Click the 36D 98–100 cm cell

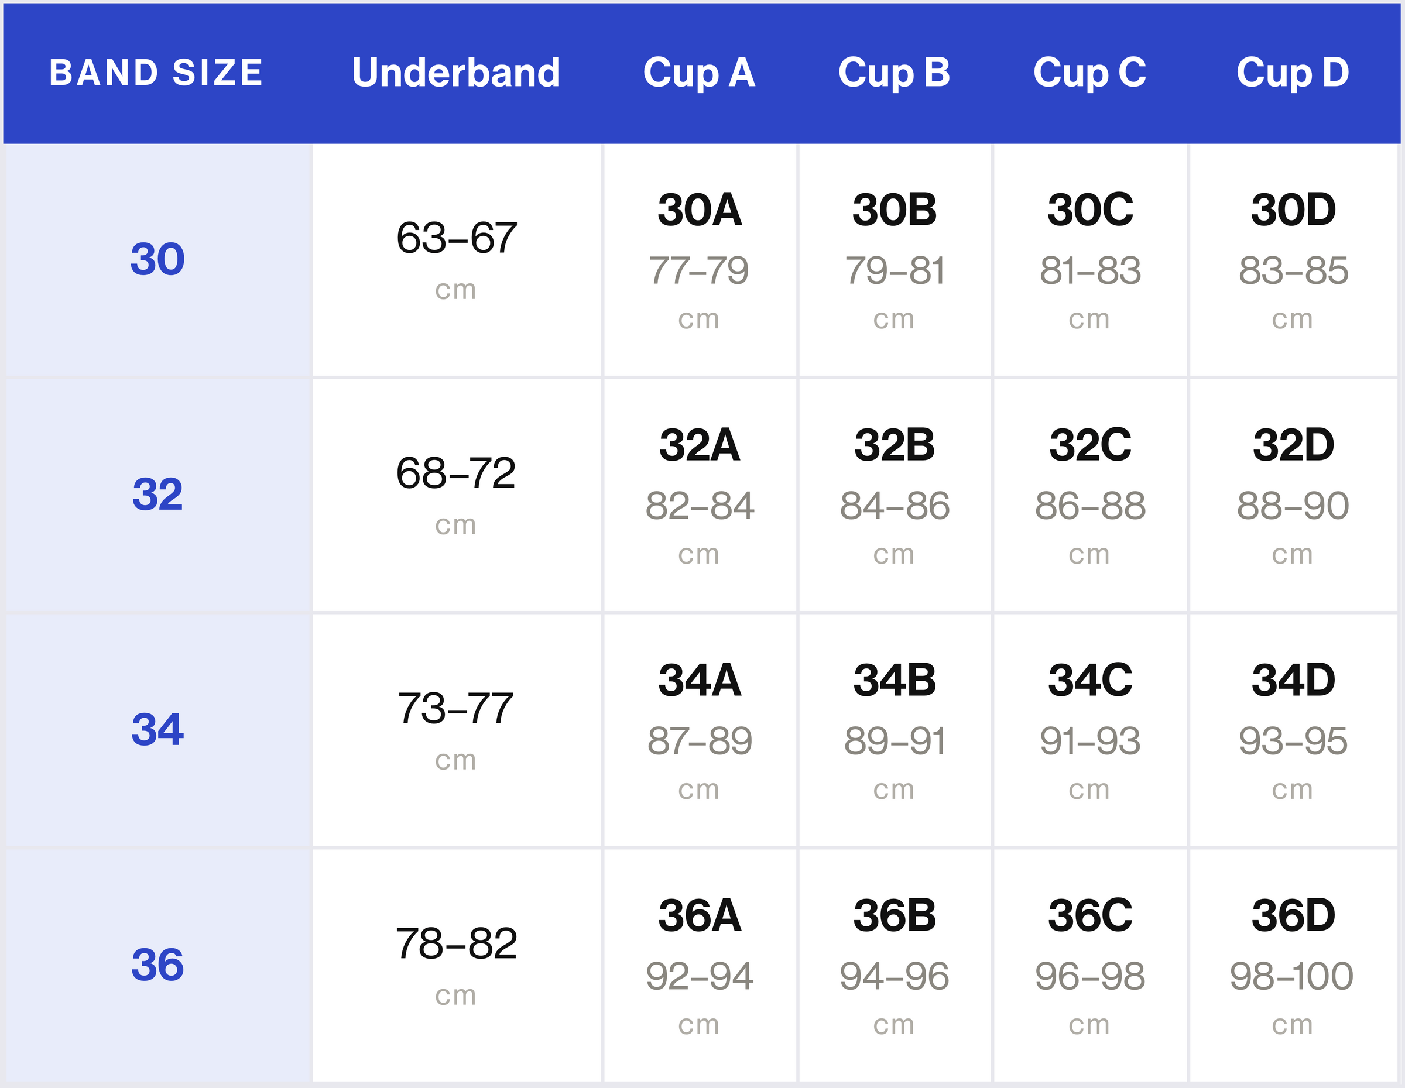1293,965
